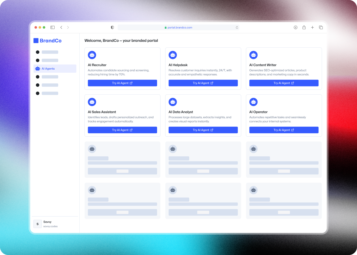Click the AI Helpdesk robot icon
Viewport: 357px width, 255px height.
[173, 55]
